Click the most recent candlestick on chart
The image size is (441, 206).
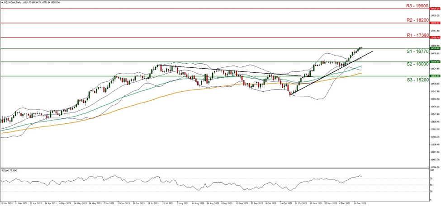(x=361, y=48)
